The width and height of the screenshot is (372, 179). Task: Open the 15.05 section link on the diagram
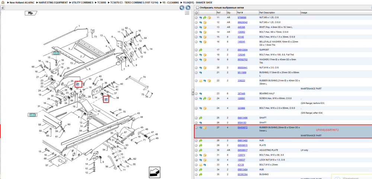56,53
